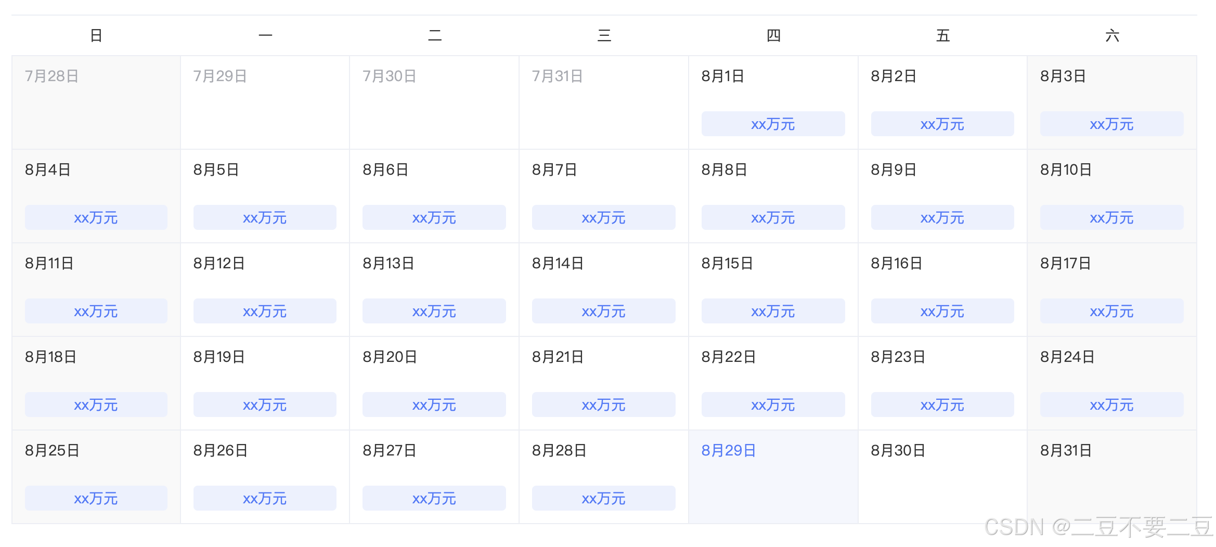Select the grayed-out date 7月28日
1216x547 pixels.
(52, 75)
